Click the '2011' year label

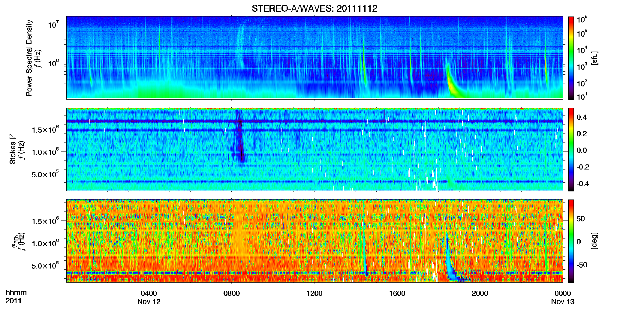pos(14,301)
